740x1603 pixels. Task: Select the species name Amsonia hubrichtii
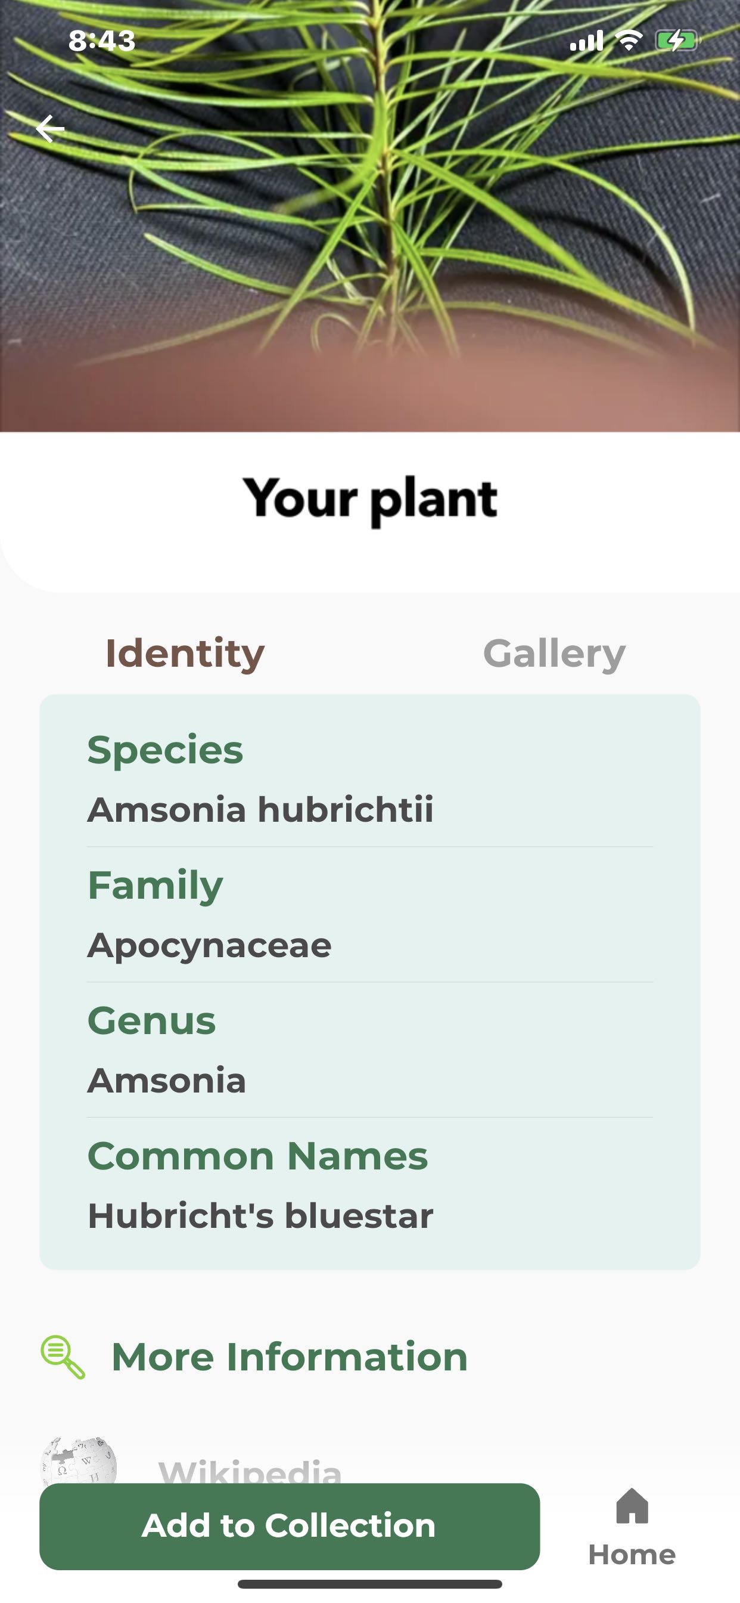coord(260,810)
